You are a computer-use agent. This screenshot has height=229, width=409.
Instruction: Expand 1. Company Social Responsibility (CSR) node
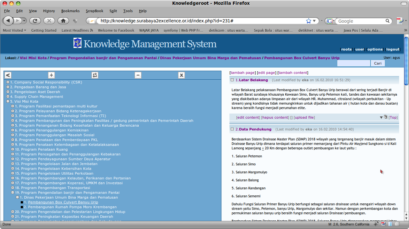coord(8,82)
